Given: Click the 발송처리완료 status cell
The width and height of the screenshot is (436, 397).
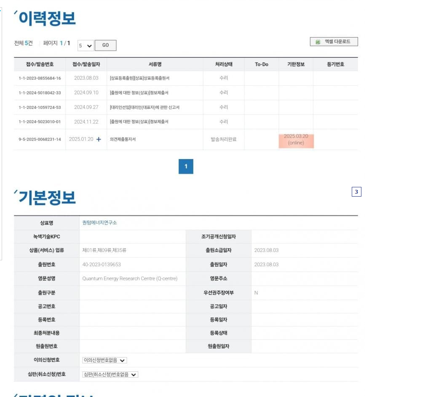Looking at the screenshot, I should click(x=224, y=139).
